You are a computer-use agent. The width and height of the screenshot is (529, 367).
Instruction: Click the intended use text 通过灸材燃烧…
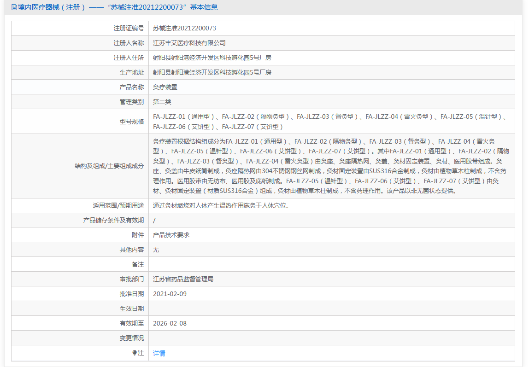221,205
